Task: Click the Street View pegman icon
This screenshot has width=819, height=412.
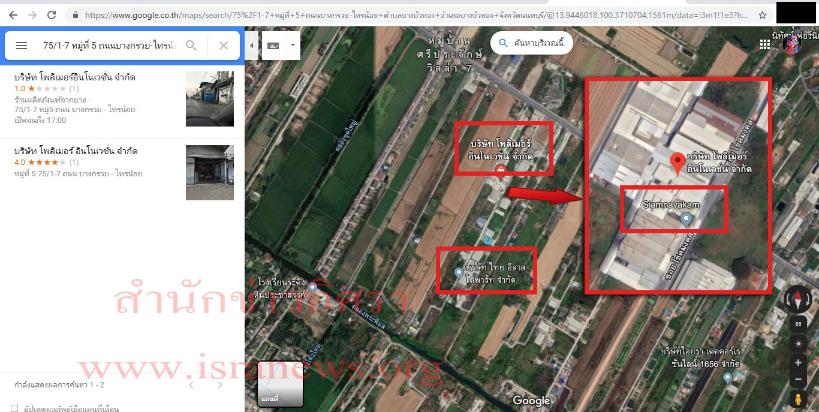Action: pos(798,398)
